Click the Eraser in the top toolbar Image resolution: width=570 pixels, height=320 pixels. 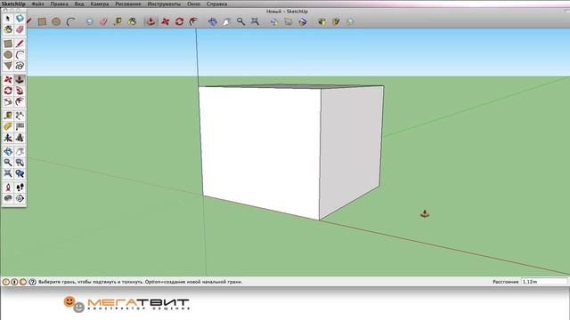(103, 21)
